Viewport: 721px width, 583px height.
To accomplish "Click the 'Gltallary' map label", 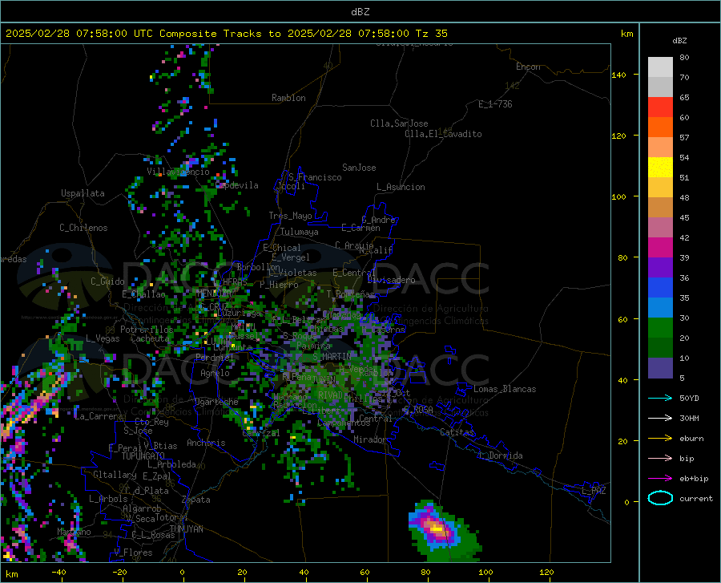I will click(x=115, y=475).
